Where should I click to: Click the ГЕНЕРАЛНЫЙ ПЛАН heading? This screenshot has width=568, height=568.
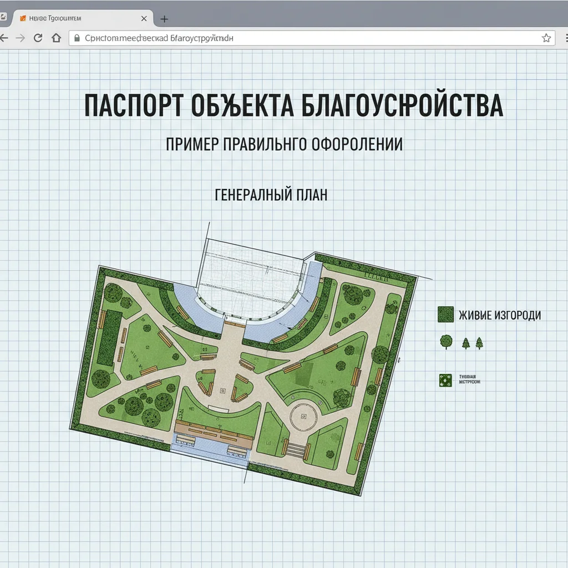(270, 195)
